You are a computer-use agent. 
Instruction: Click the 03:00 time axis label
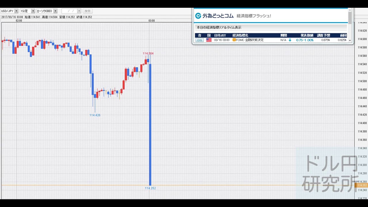click(152, 20)
